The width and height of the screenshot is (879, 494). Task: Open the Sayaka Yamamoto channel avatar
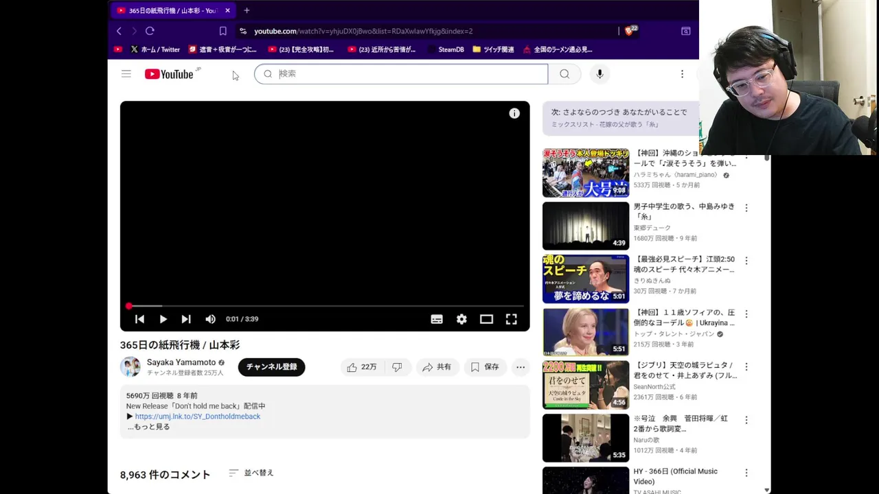click(130, 367)
